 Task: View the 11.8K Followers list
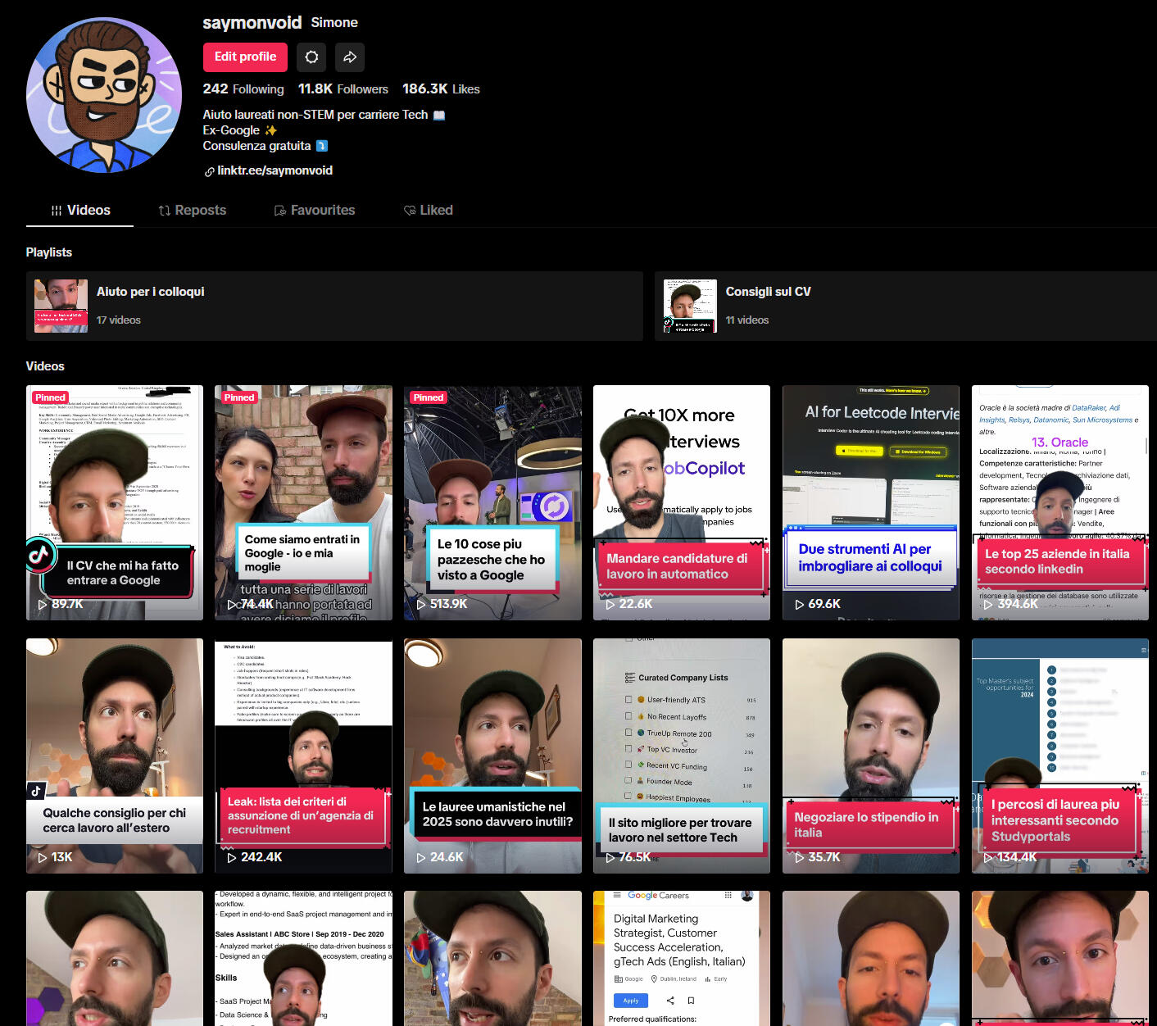click(x=343, y=89)
